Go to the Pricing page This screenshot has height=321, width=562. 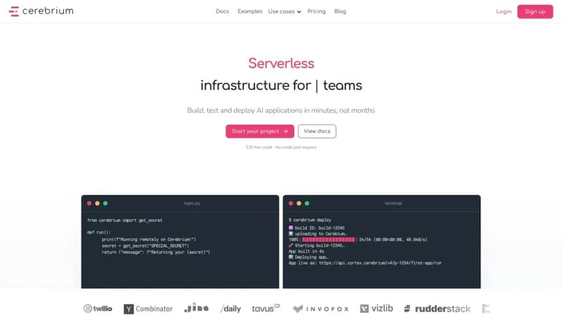(317, 11)
